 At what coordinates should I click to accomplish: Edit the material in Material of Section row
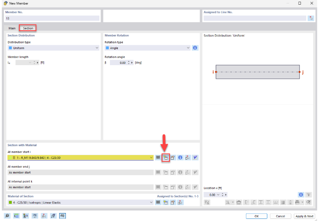(173, 202)
